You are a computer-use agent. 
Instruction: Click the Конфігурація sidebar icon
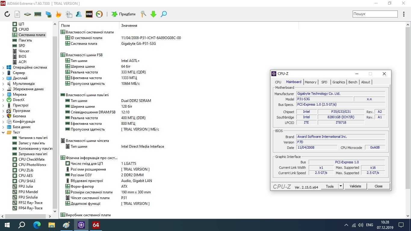click(9, 122)
